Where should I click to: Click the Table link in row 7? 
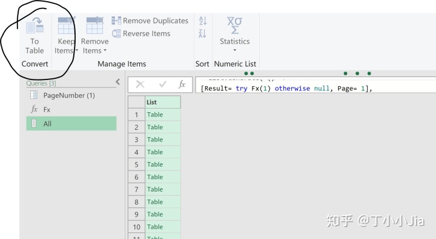point(155,189)
